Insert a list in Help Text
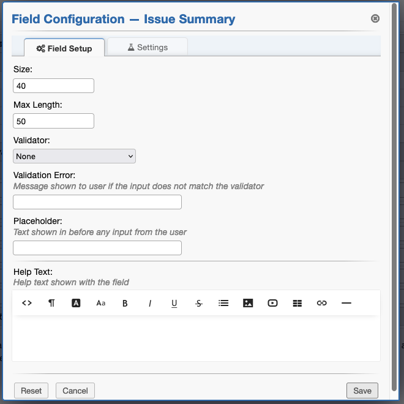The width and height of the screenshot is (404, 404). point(223,303)
